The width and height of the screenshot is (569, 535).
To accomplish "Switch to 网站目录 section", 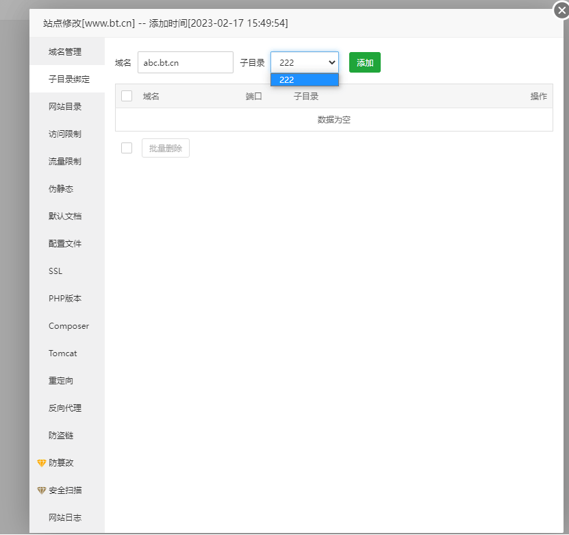I will (65, 107).
